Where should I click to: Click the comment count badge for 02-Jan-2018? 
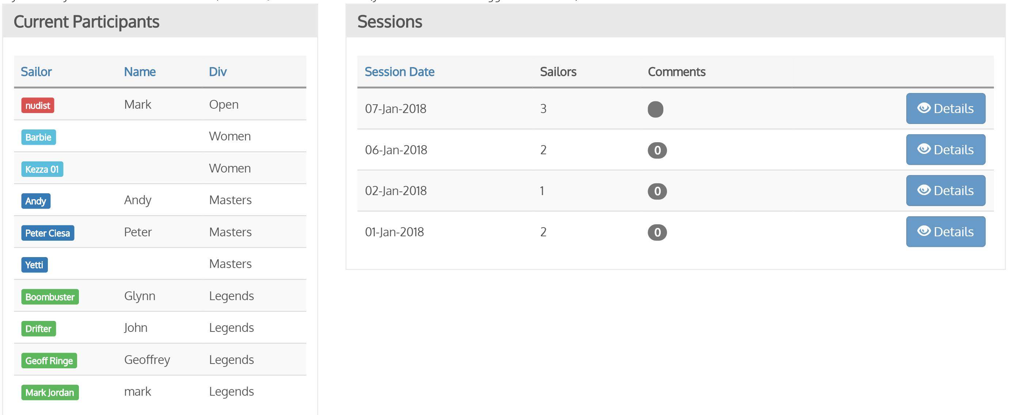click(657, 191)
